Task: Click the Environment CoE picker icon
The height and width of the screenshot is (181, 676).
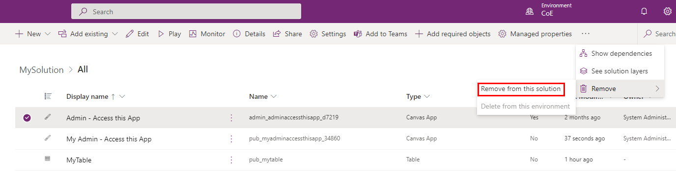Action: click(530, 11)
